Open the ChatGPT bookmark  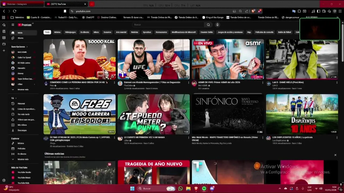pos(88,17)
